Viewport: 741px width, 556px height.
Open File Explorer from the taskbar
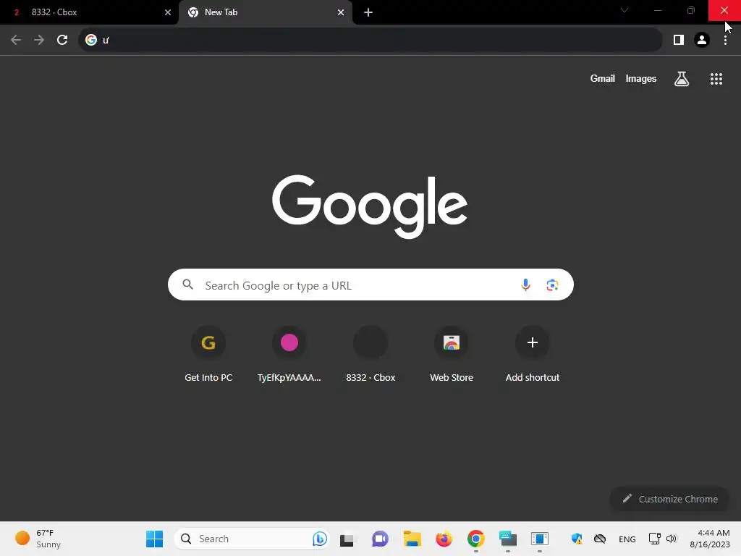click(412, 539)
